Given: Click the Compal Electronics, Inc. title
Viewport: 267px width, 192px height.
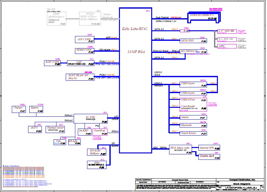Looking at the screenshot, I should [242, 180].
